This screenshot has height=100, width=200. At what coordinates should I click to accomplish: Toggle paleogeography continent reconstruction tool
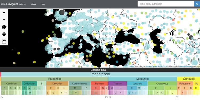click(4, 27)
